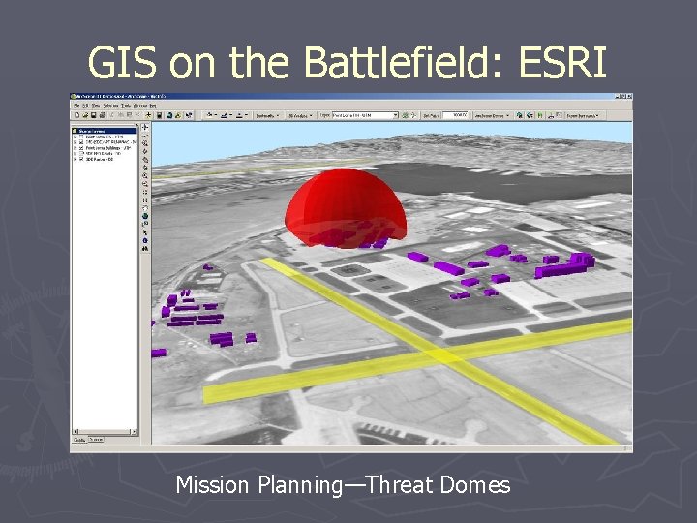
Task: Select the Fly tool
Action: 145,136
